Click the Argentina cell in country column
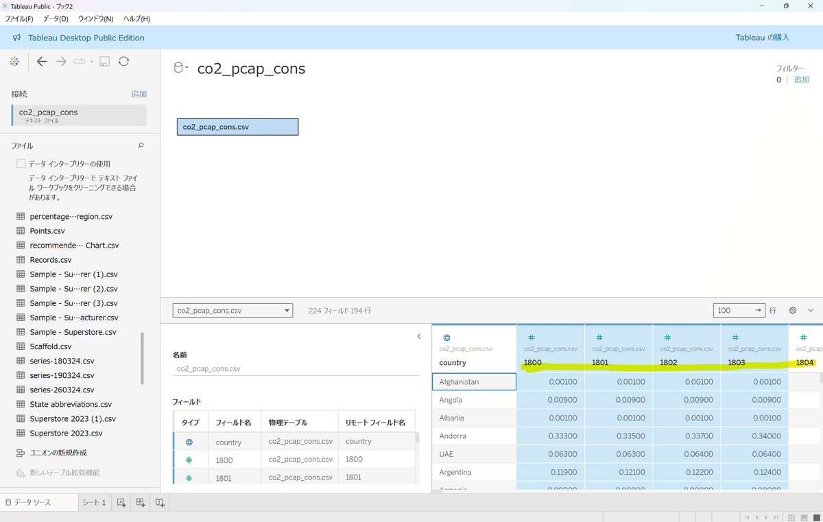This screenshot has height=522, width=823. click(x=474, y=472)
